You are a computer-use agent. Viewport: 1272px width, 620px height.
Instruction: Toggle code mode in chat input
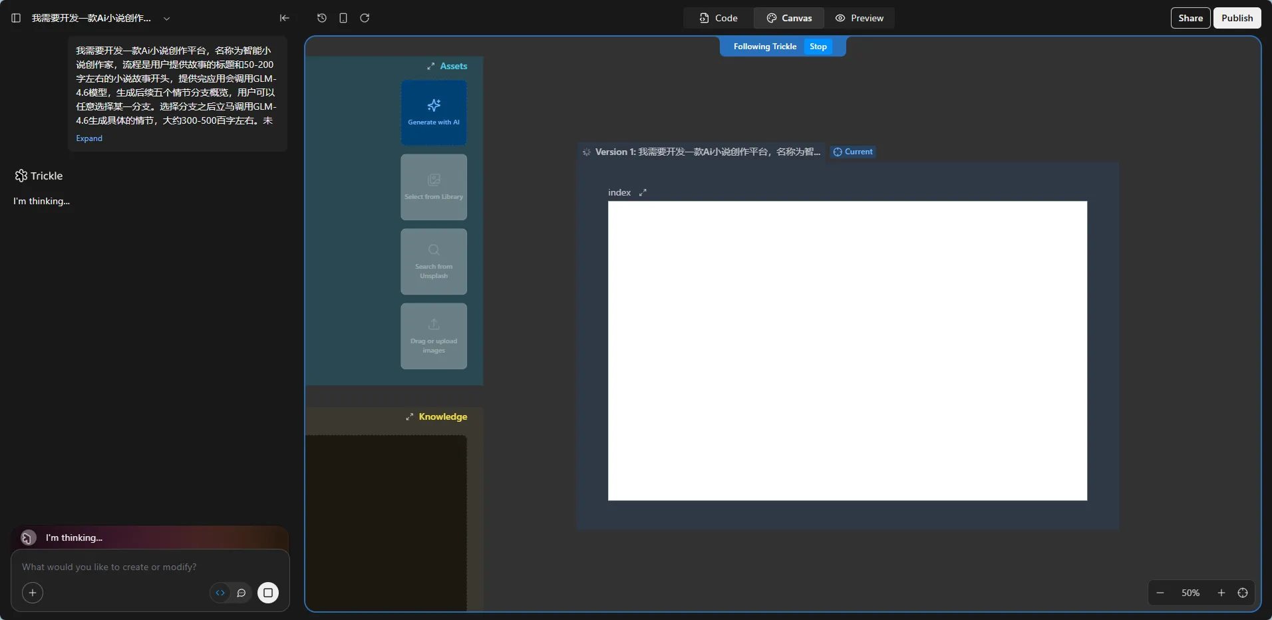(220, 593)
